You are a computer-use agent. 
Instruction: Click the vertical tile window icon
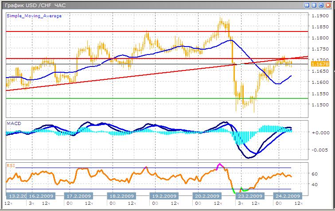307,5
